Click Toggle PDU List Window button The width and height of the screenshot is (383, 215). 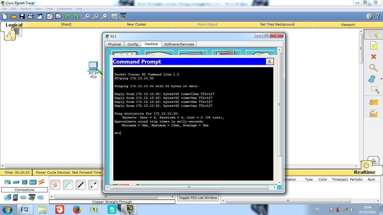click(198, 198)
